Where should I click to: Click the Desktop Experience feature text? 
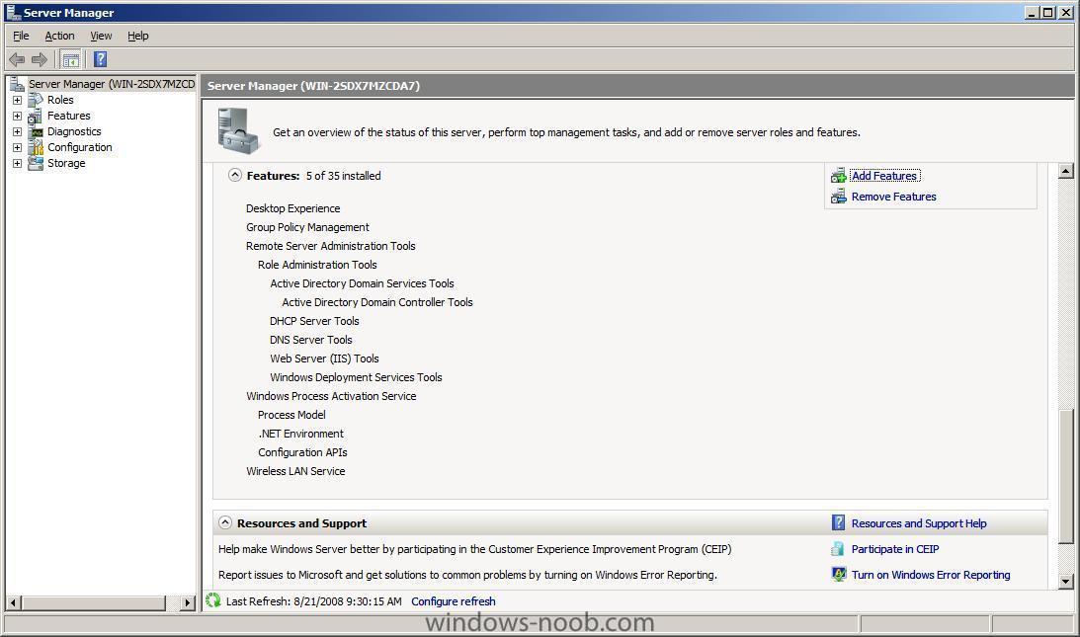(x=292, y=208)
